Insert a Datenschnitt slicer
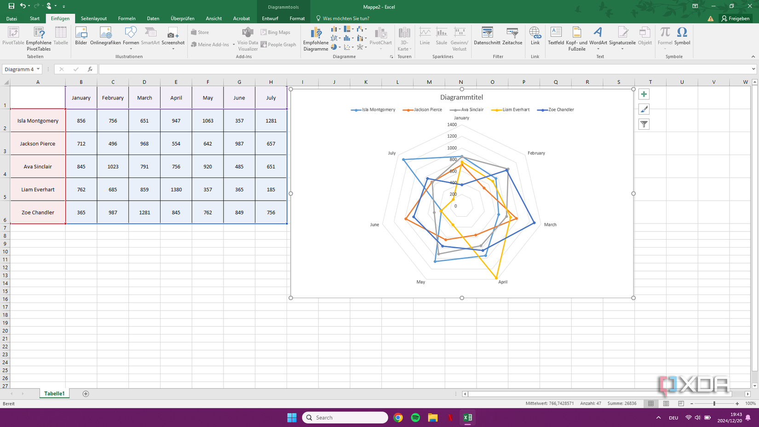The image size is (759, 427). click(486, 38)
